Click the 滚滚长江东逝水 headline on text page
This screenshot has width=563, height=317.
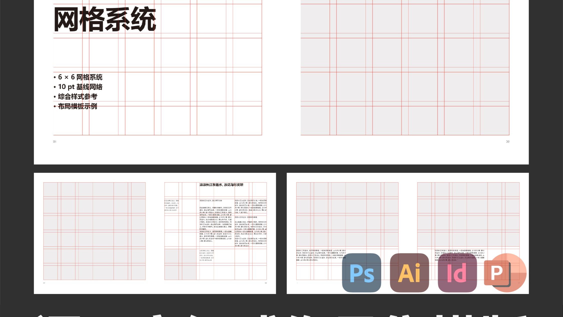221,185
